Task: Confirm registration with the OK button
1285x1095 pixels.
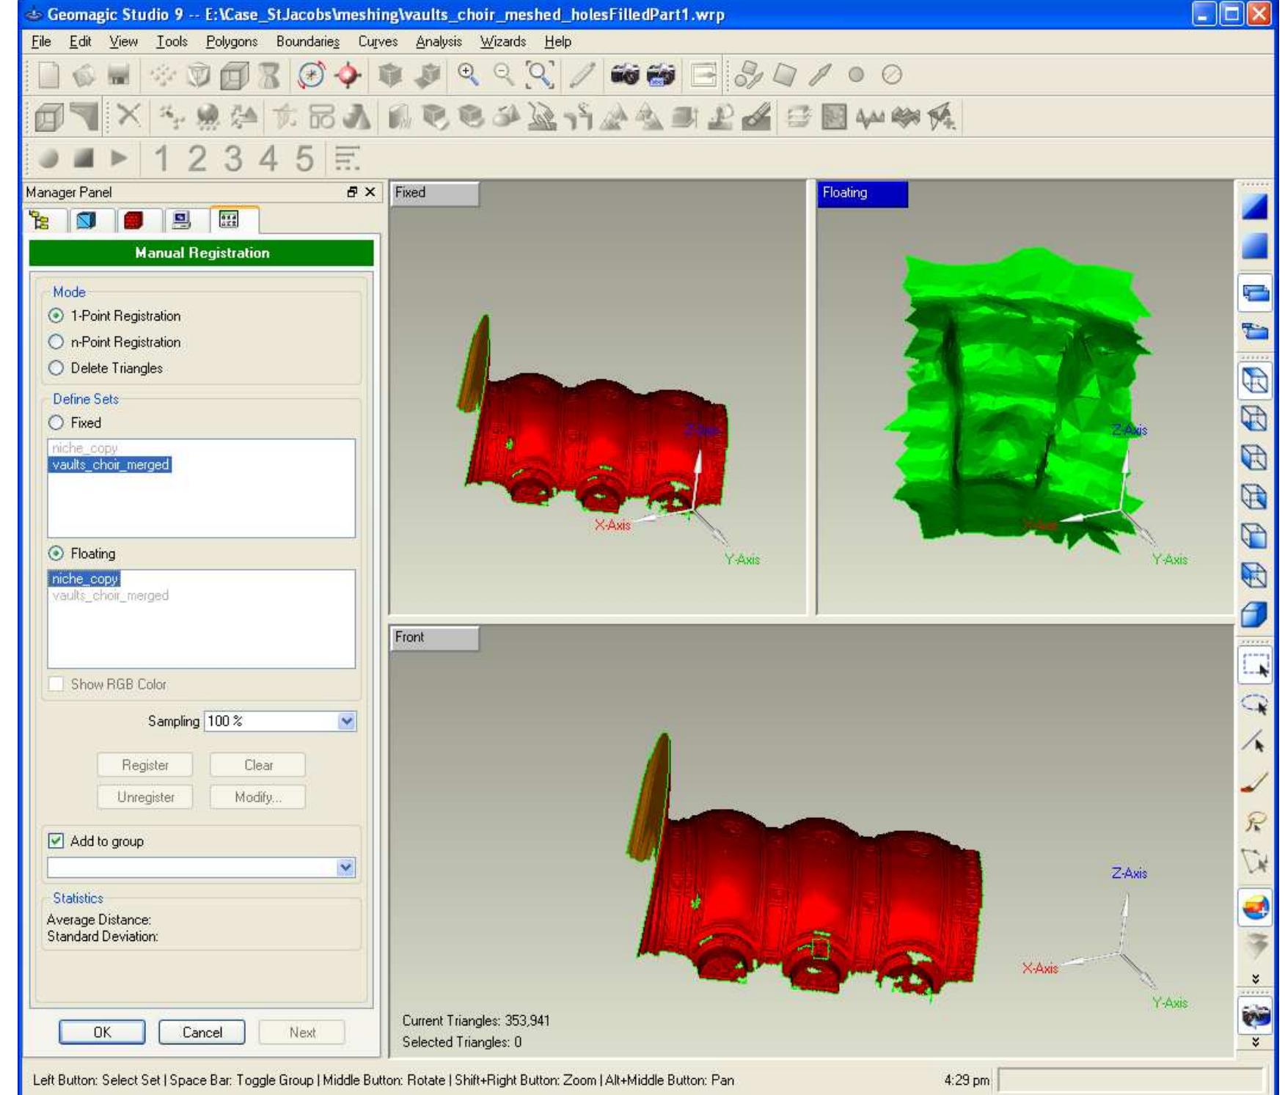Action: [x=102, y=1033]
